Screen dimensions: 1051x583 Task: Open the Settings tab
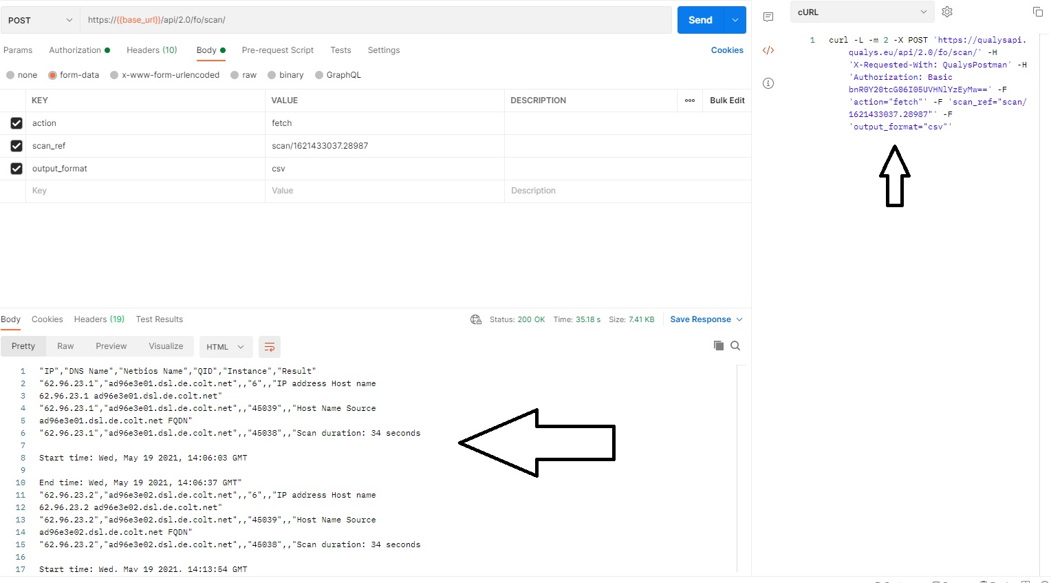(384, 50)
